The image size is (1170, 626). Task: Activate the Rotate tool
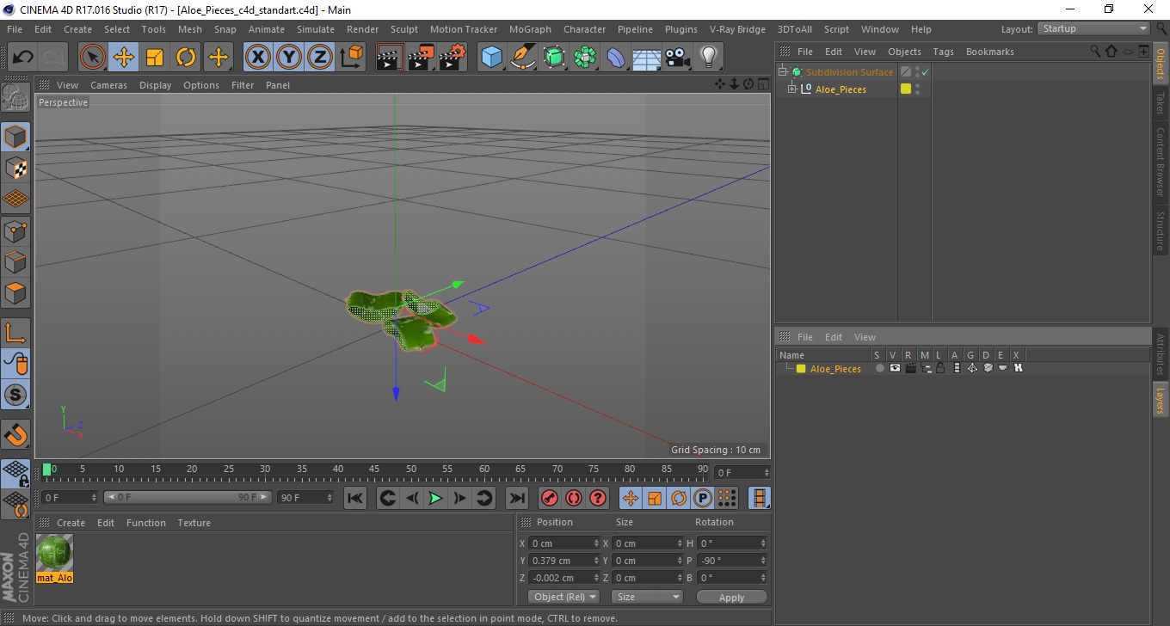click(186, 58)
